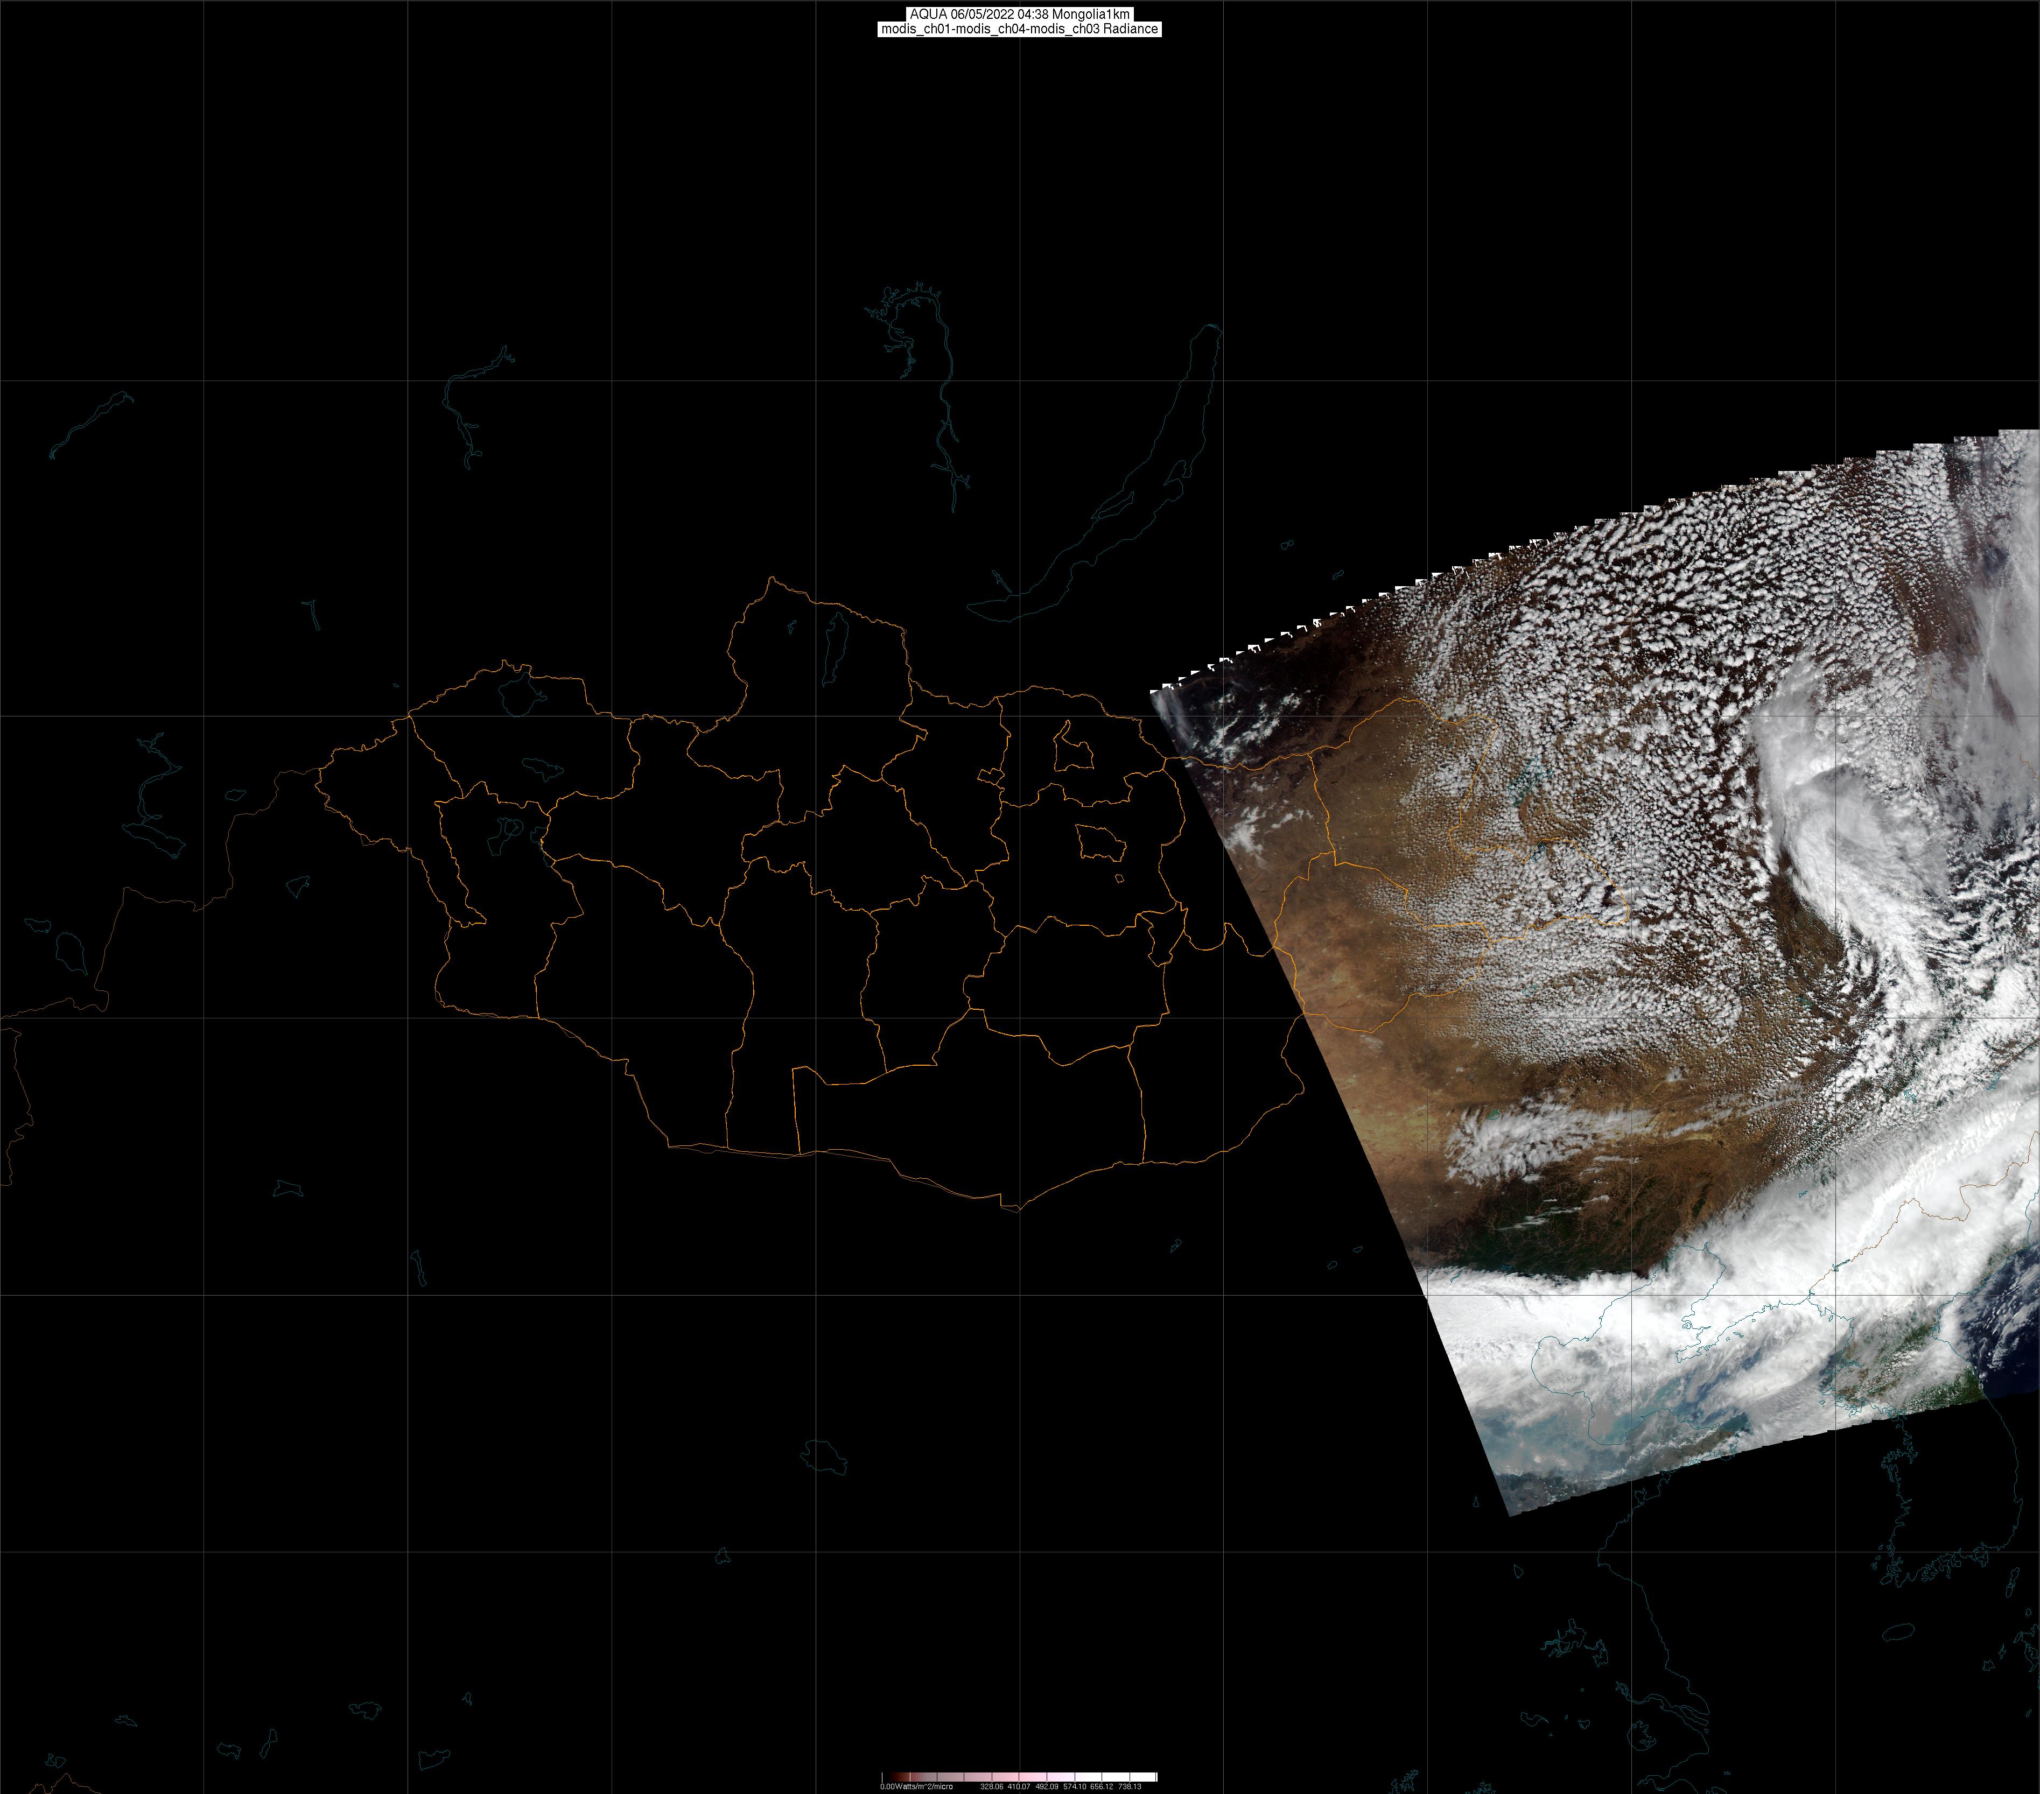Click the radiance color scale bar
The image size is (2040, 1794).
click(1019, 1777)
